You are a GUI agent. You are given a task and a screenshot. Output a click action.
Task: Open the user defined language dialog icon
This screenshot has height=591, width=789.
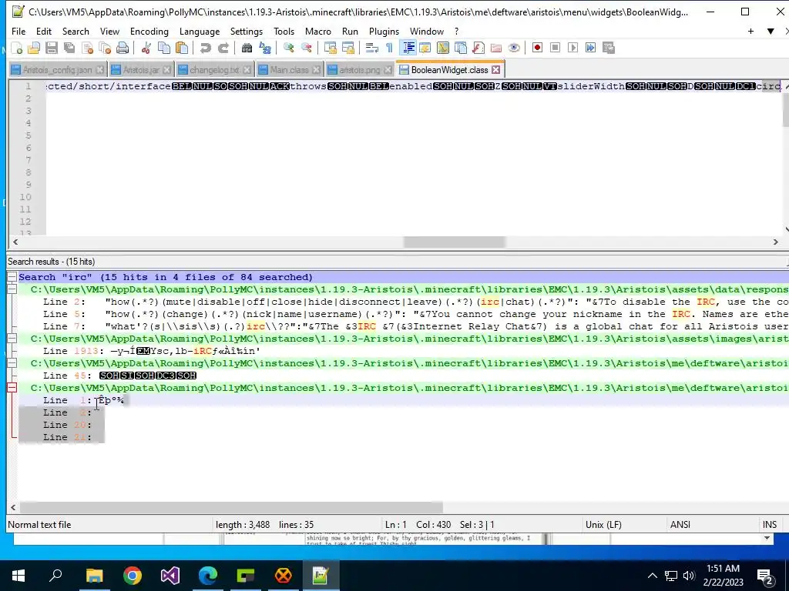tap(425, 48)
